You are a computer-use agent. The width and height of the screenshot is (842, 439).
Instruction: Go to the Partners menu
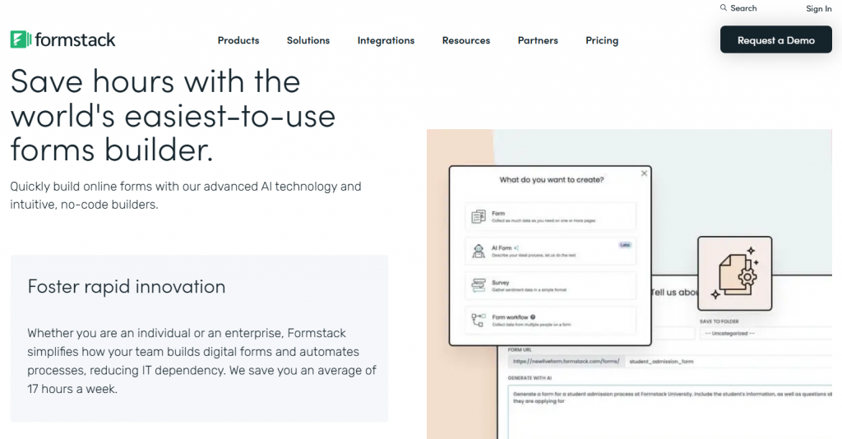(x=538, y=40)
